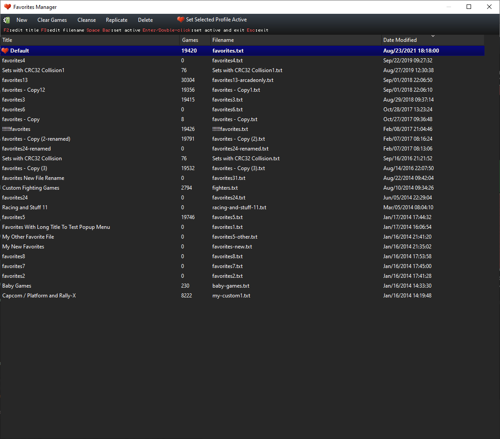Click the Set Selected Profile Active label
The image size is (500, 439).
coord(216,20)
